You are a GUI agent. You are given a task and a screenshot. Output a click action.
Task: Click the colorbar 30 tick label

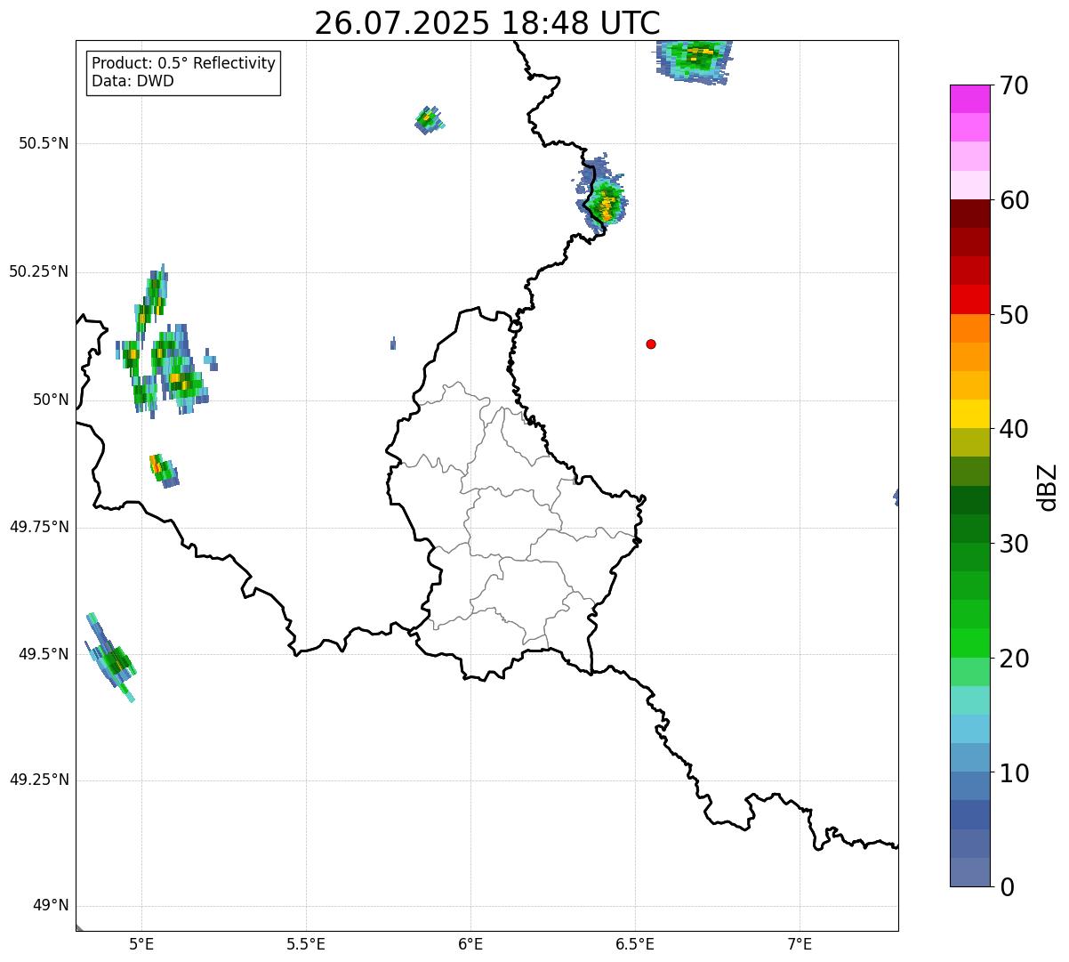coord(1014,544)
